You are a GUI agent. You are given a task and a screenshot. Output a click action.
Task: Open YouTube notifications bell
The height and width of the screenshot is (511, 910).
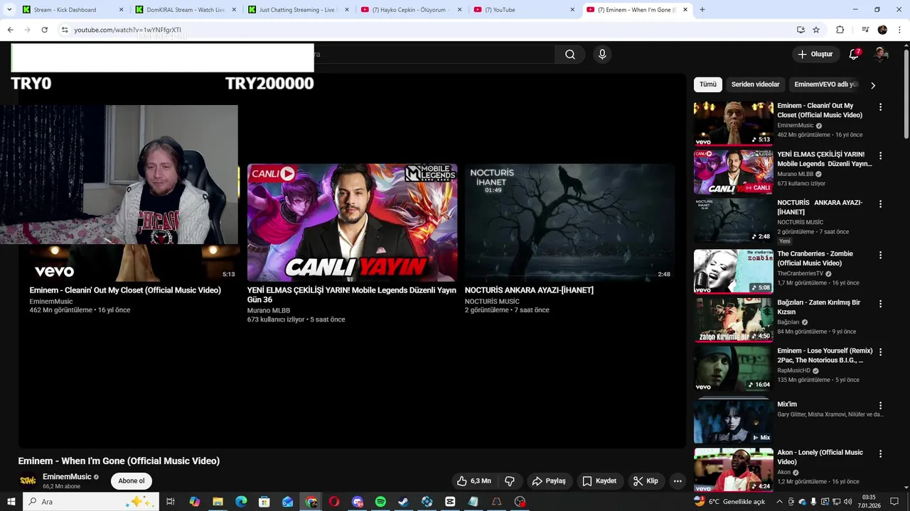point(854,54)
